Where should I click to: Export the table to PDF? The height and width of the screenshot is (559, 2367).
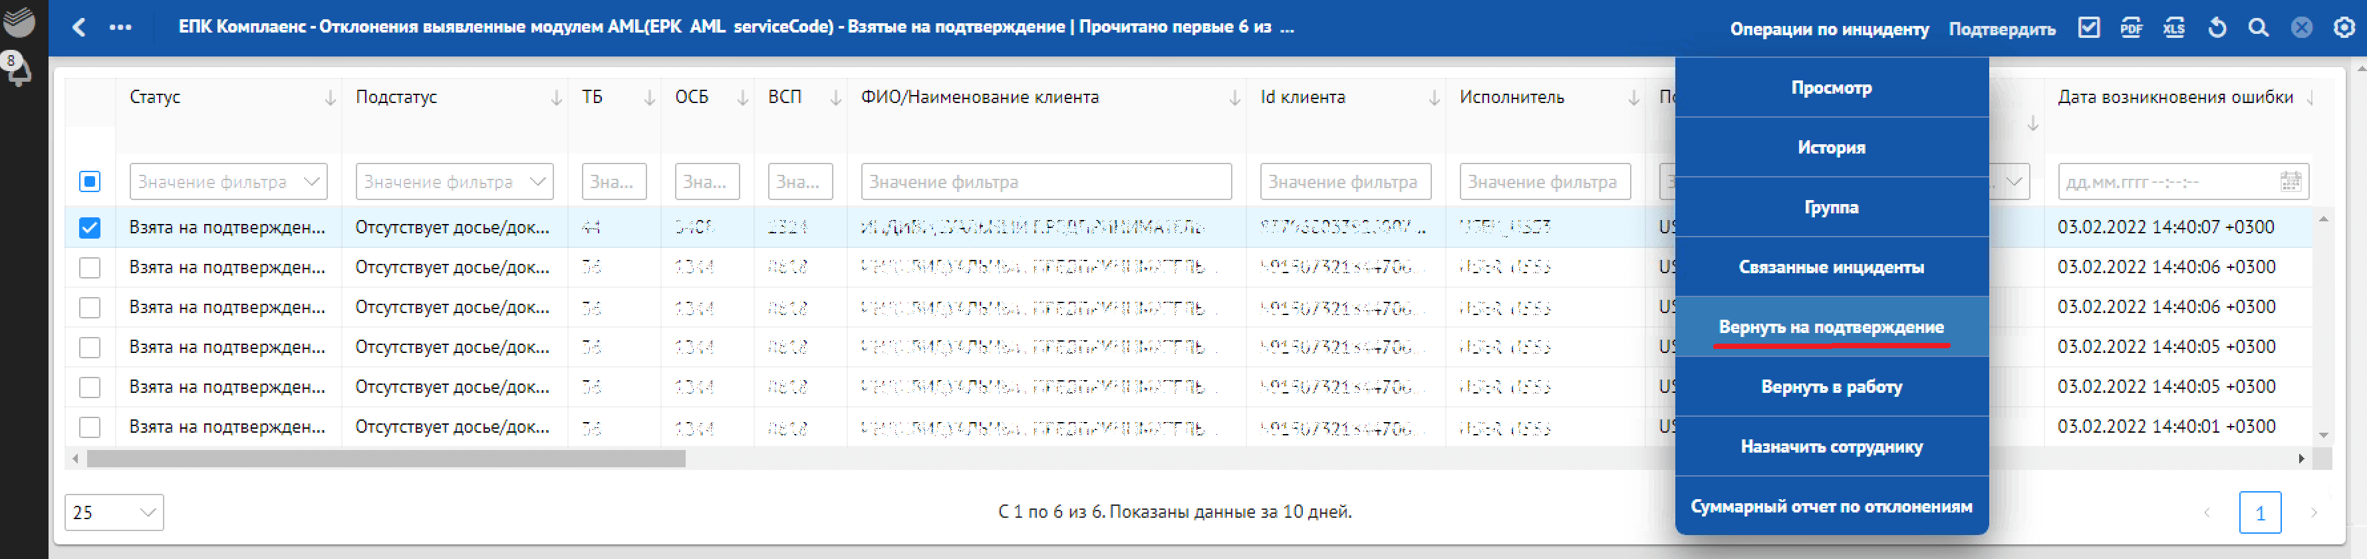click(x=2131, y=27)
